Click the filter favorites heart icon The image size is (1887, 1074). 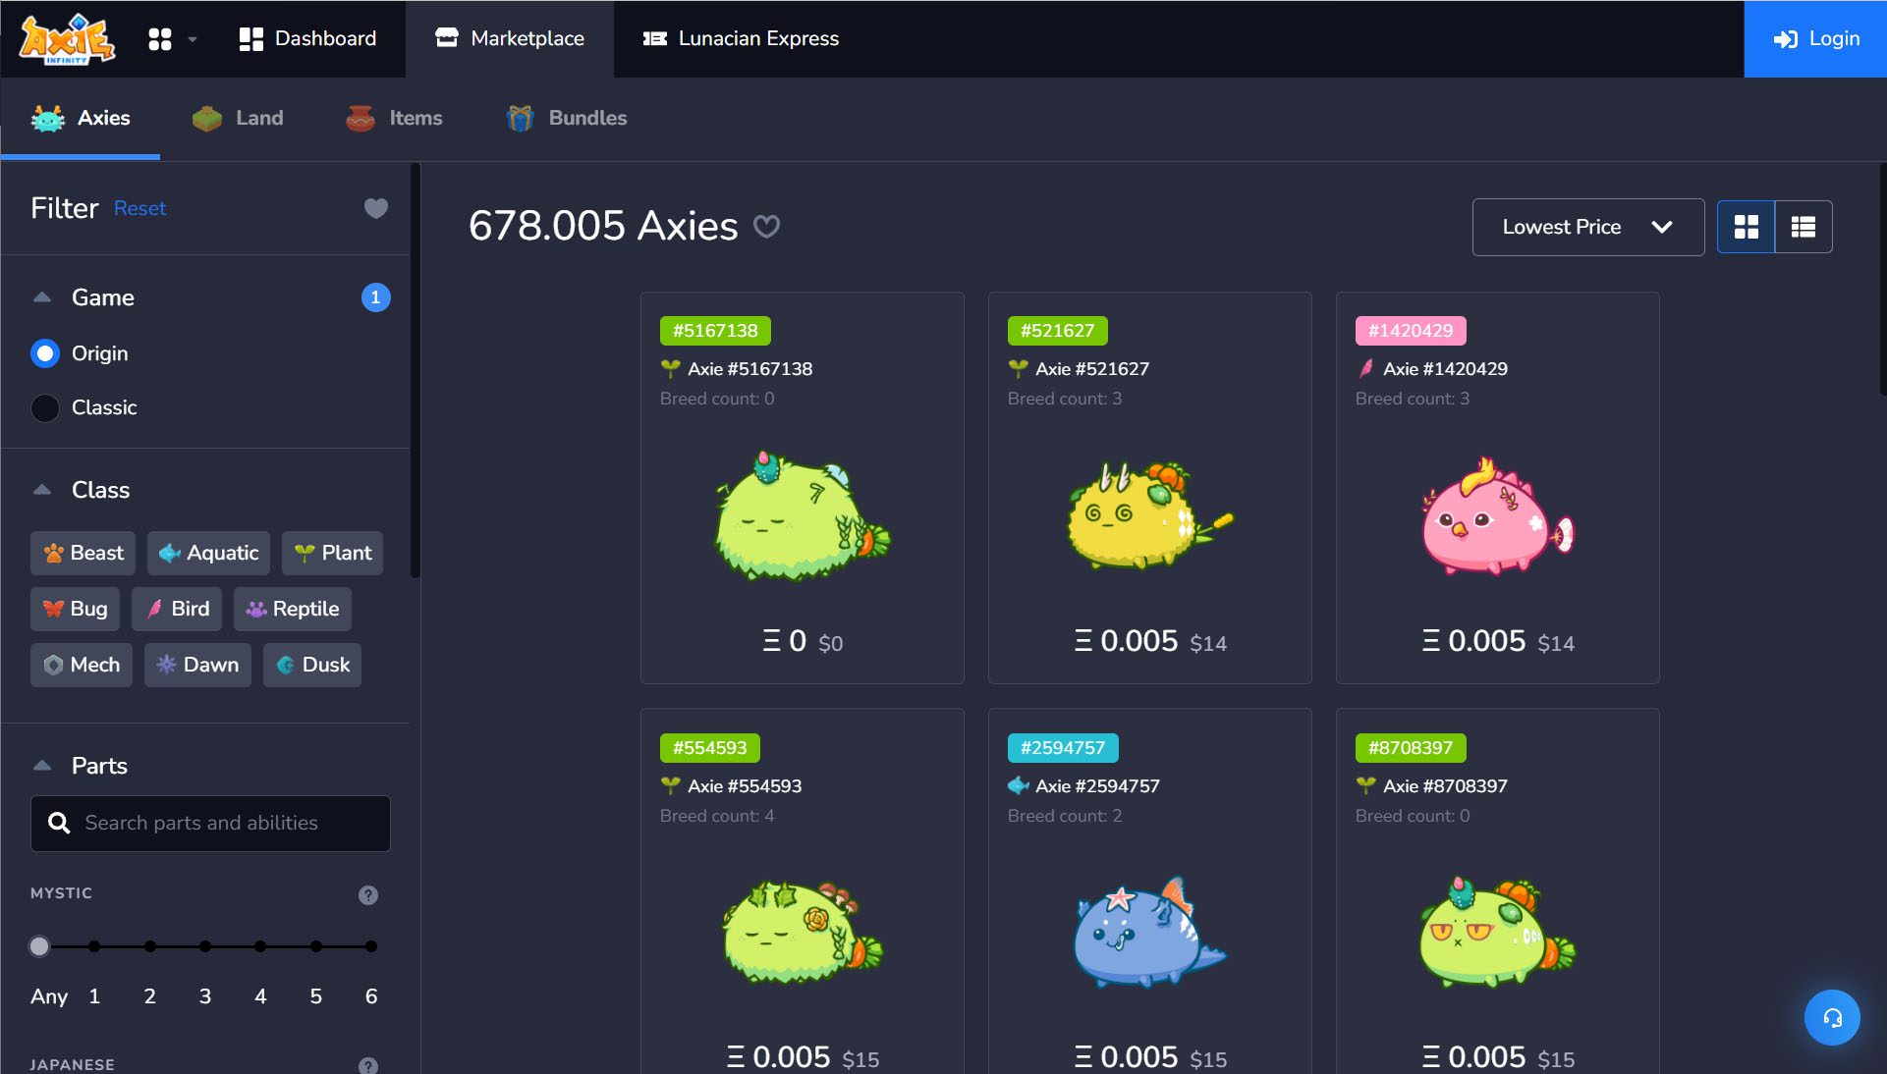[375, 208]
